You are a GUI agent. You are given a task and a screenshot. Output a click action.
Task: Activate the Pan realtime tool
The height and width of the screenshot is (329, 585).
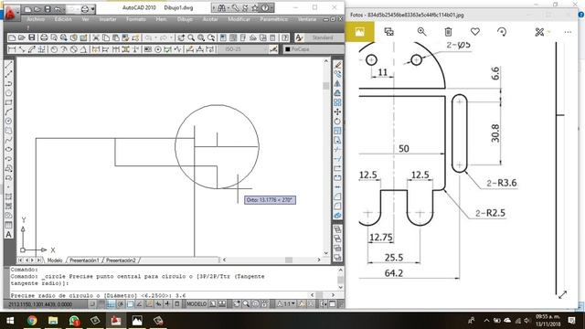181,37
